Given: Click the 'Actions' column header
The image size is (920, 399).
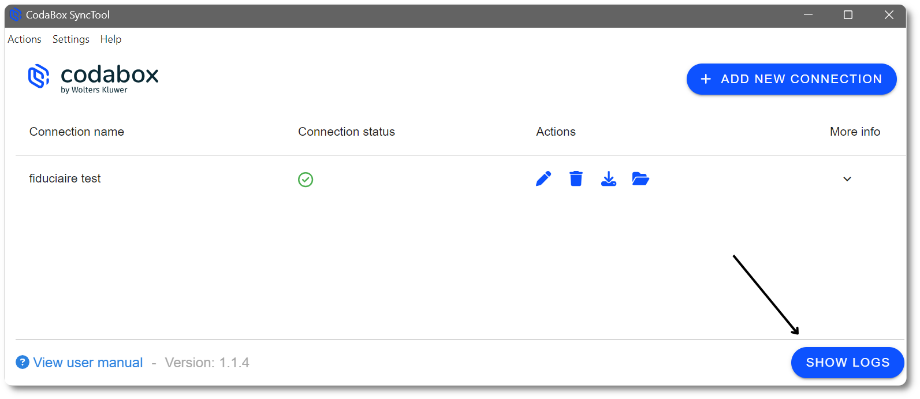Looking at the screenshot, I should point(556,132).
